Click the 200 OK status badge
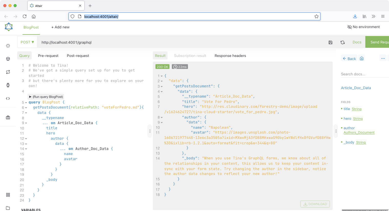Viewport: 389px width, 211px height. tap(162, 67)
